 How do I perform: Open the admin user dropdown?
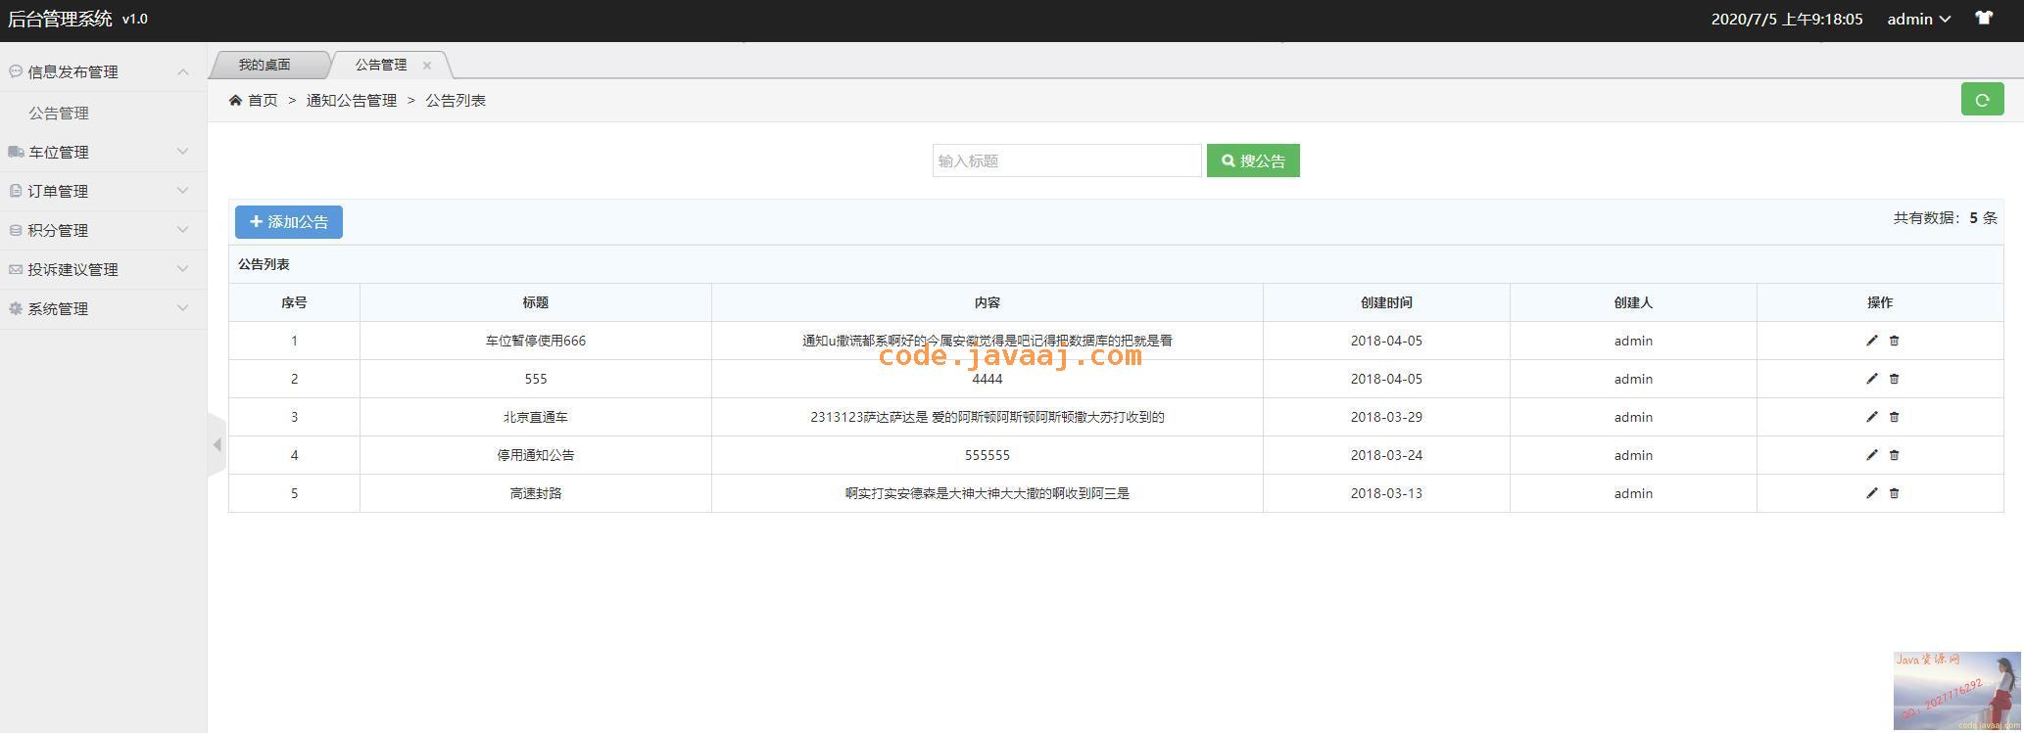[1918, 20]
